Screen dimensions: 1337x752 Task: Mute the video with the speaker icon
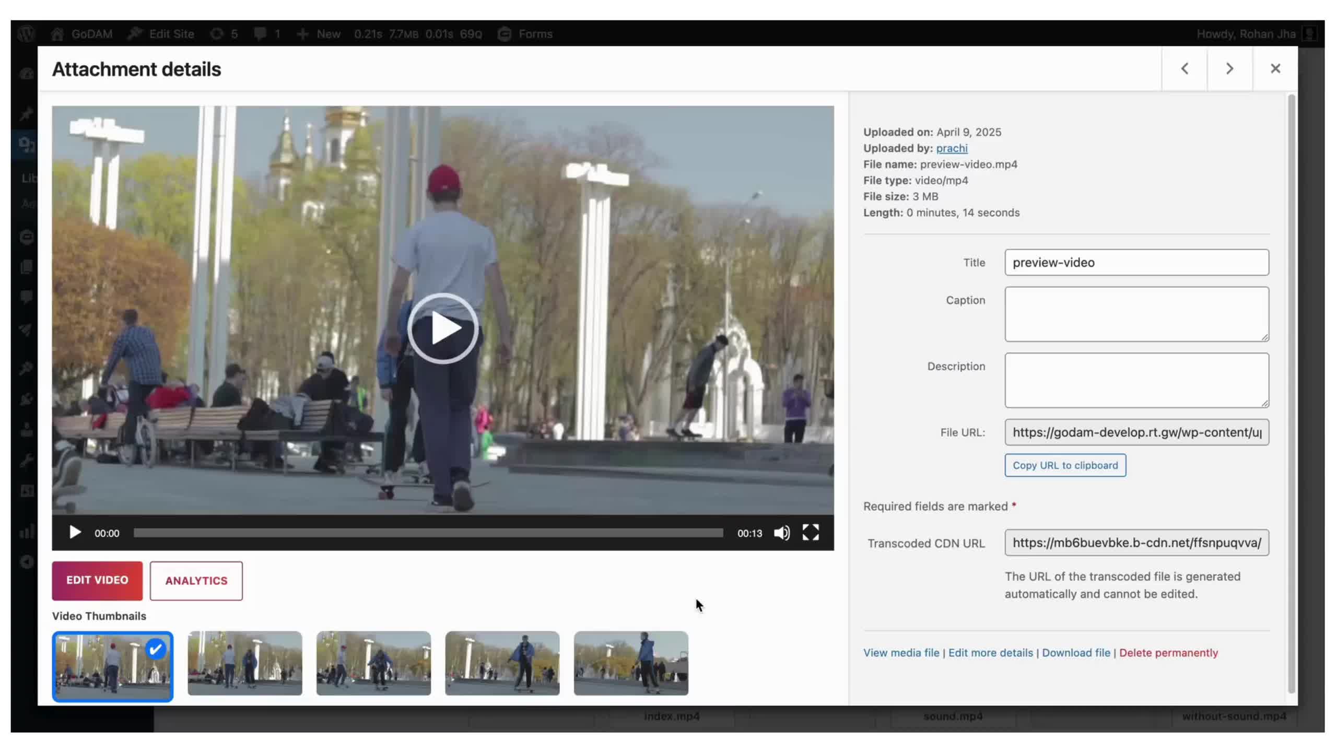coord(781,533)
